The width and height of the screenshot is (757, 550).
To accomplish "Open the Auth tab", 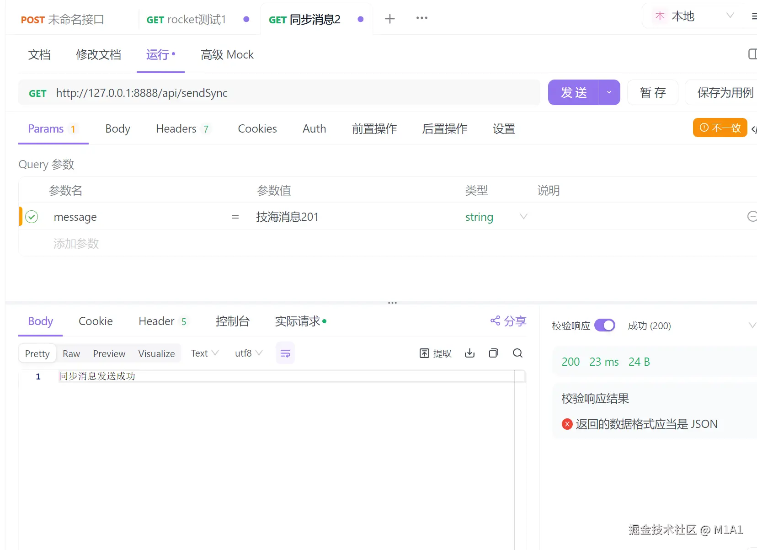I will pyautogui.click(x=315, y=129).
